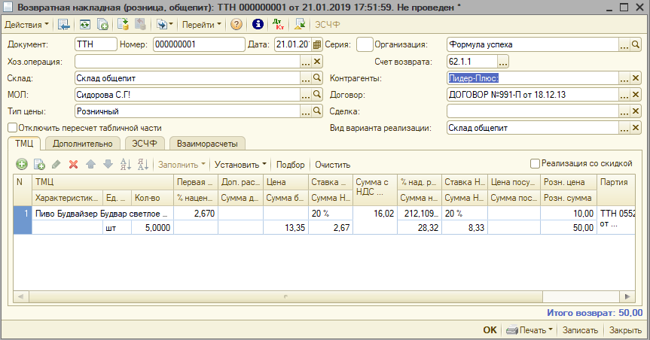
Task: Click the Дт/Кт postings icon
Action: (x=278, y=24)
